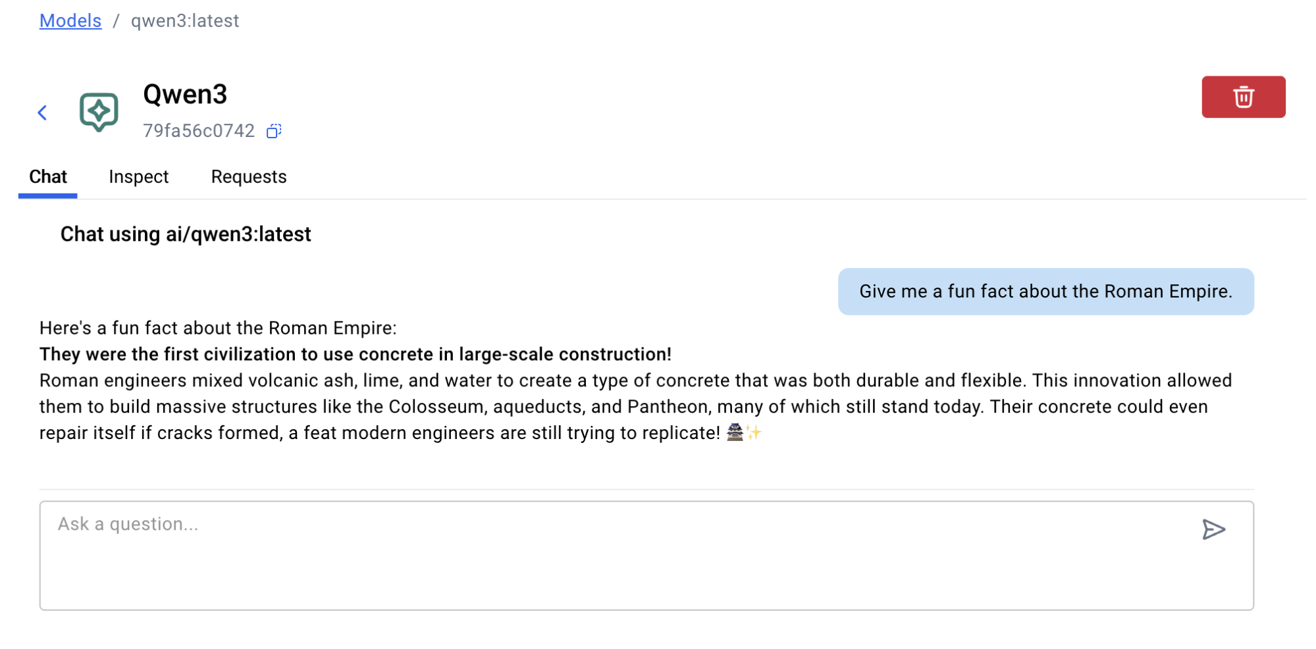Delete the model with the red trash button
This screenshot has width=1316, height=649.
coord(1242,97)
